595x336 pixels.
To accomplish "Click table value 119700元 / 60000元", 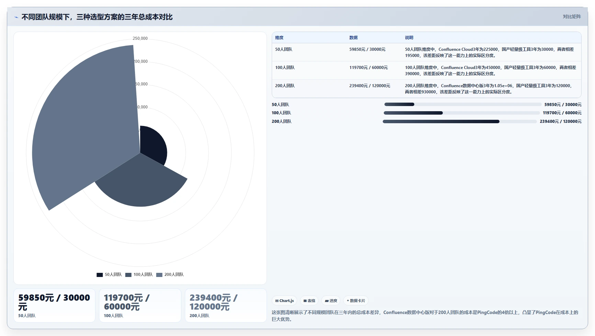I will [x=369, y=68].
